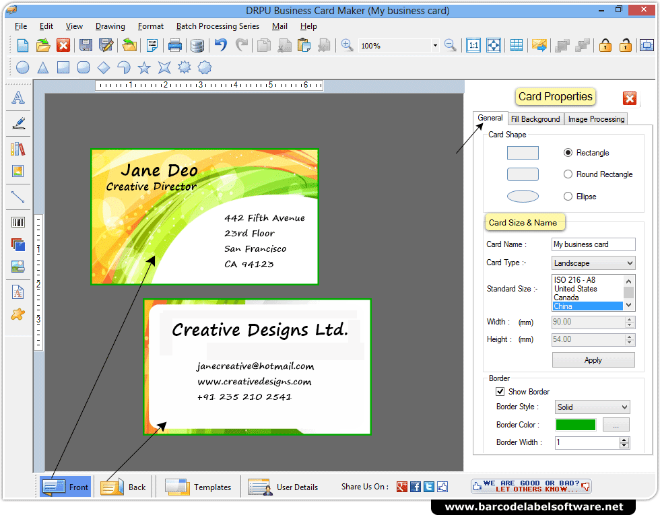Click the green Border Color swatch
This screenshot has width=660, height=515.
pos(575,425)
